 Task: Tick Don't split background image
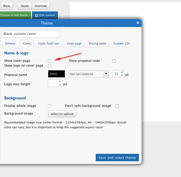coord(117,106)
